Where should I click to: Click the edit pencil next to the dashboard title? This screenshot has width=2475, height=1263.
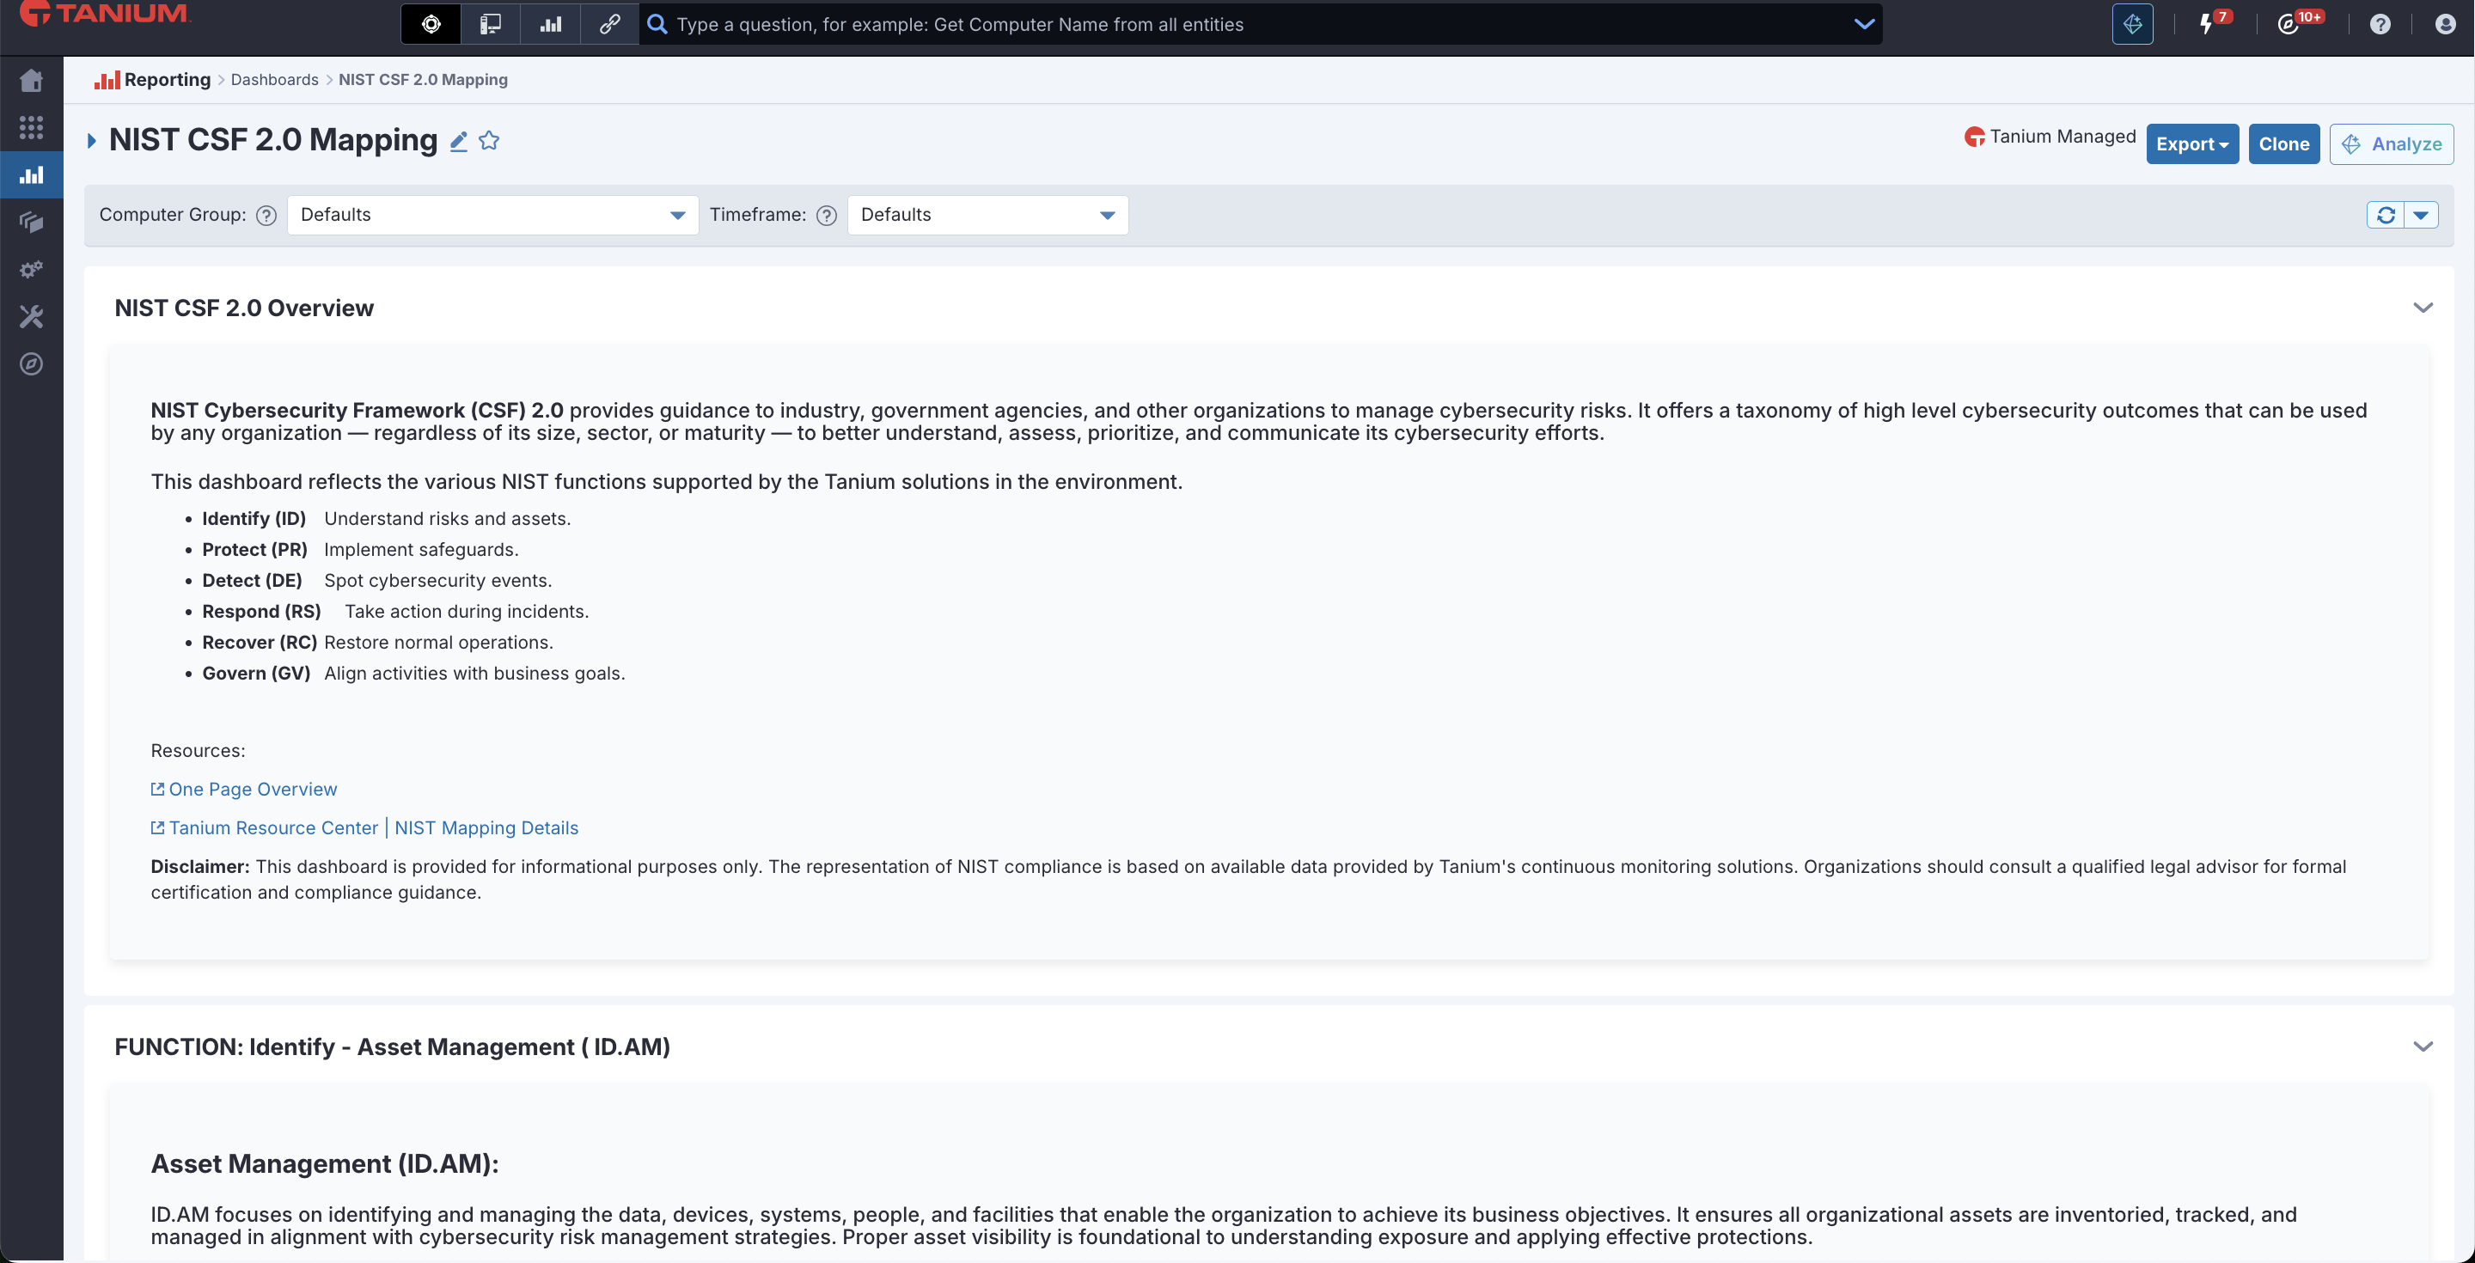coord(458,141)
